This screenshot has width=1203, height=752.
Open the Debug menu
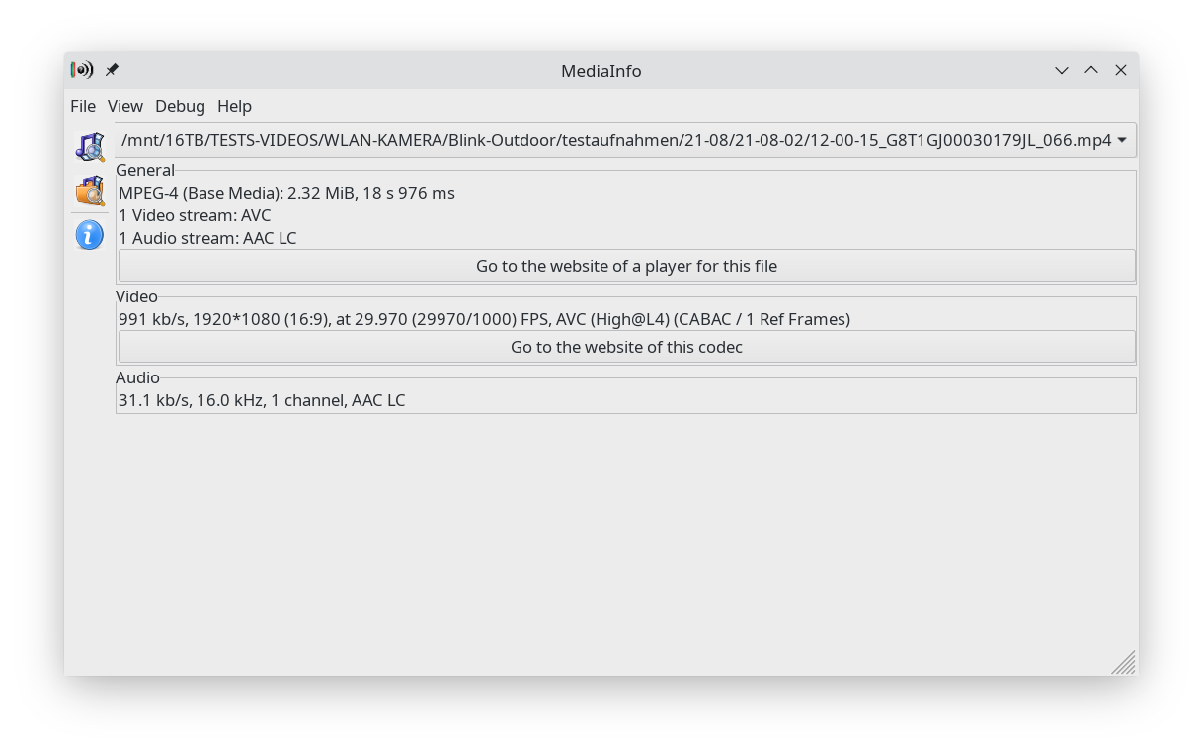pos(180,106)
